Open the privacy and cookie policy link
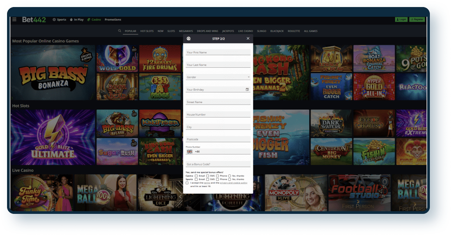The image size is (451, 235). [233, 183]
